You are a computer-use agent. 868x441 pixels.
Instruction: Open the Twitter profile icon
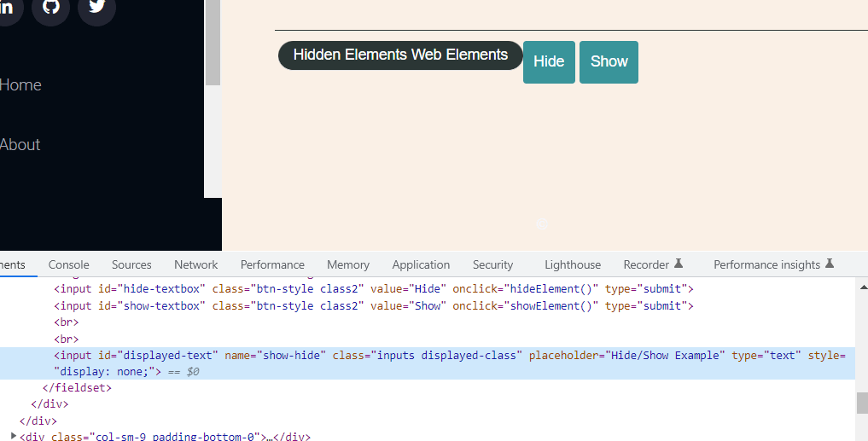(96, 8)
